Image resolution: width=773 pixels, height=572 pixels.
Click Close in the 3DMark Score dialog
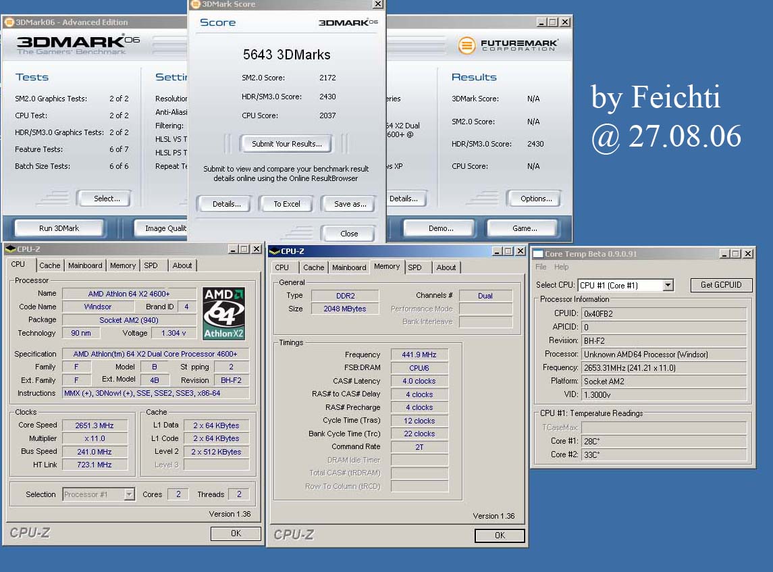coord(349,234)
